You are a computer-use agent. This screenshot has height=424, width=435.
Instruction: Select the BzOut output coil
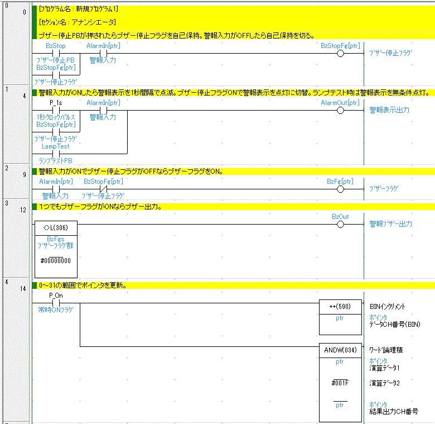[x=340, y=224]
